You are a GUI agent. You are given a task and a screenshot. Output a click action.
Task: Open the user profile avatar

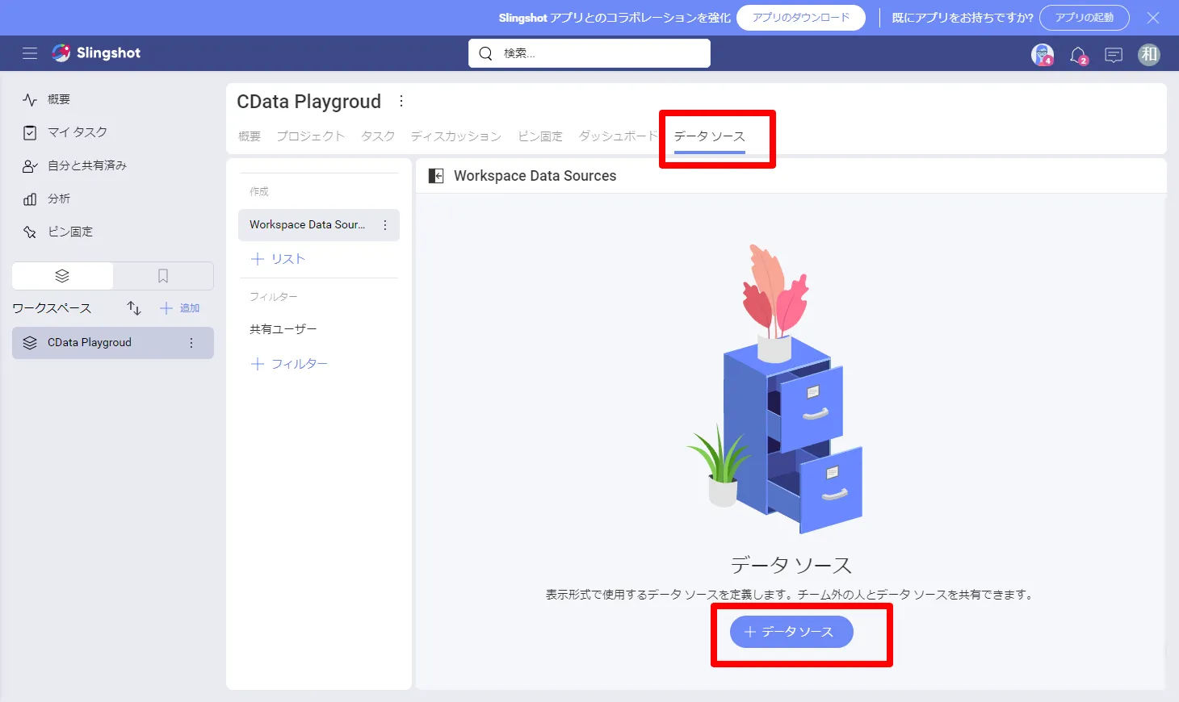(x=1149, y=54)
